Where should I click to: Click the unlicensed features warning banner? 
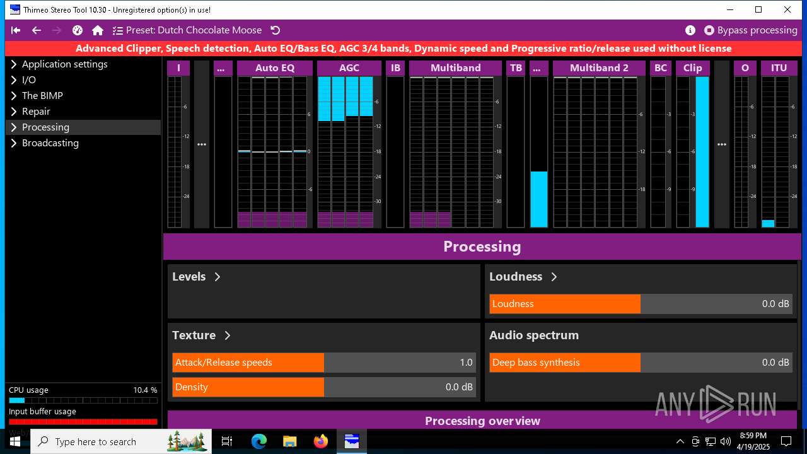coord(403,49)
